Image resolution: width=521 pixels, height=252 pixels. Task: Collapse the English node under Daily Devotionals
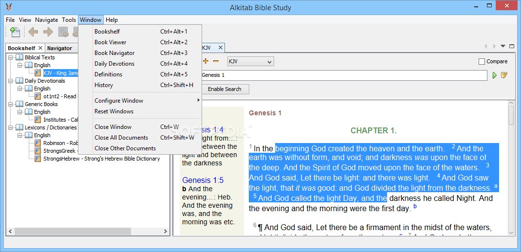coord(19,89)
